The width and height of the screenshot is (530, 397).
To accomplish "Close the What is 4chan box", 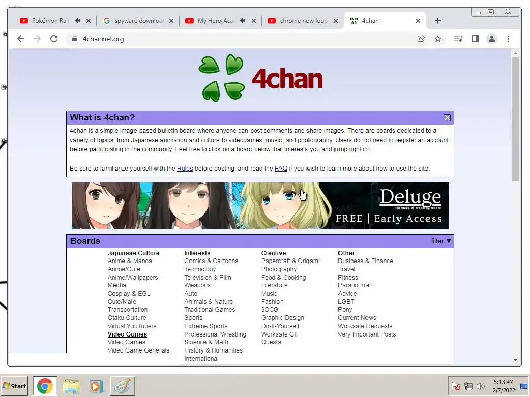I will click(x=447, y=118).
